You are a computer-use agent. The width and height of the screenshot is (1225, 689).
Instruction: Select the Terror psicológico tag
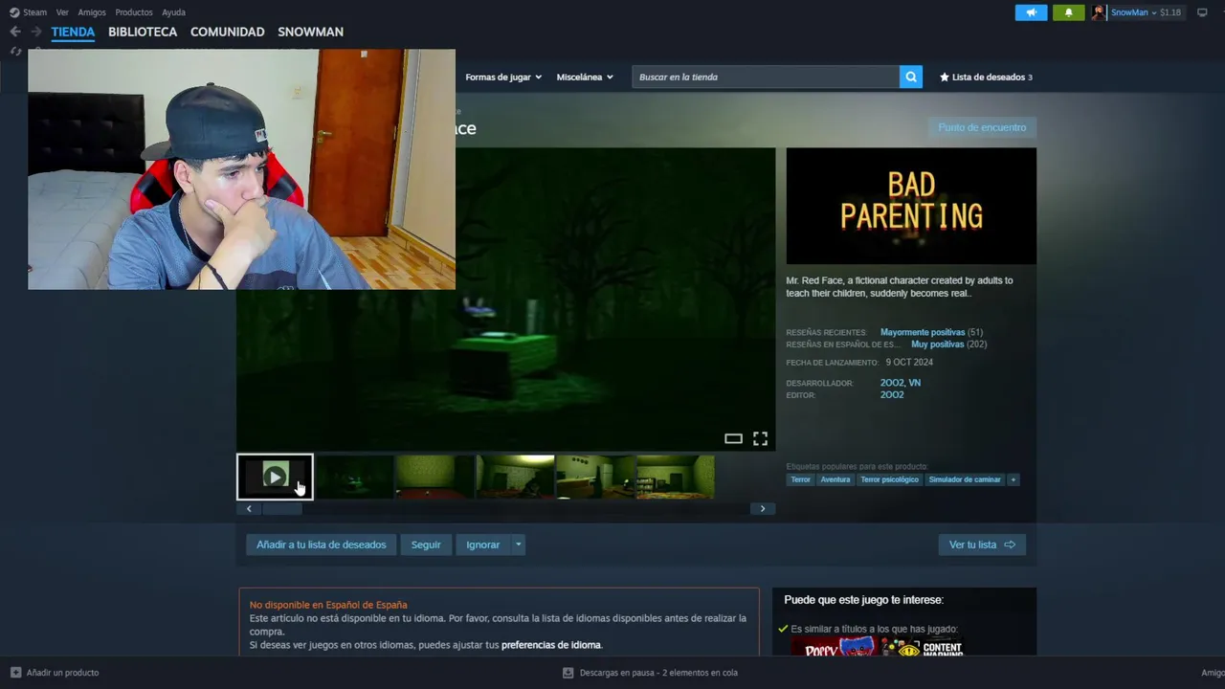point(889,479)
